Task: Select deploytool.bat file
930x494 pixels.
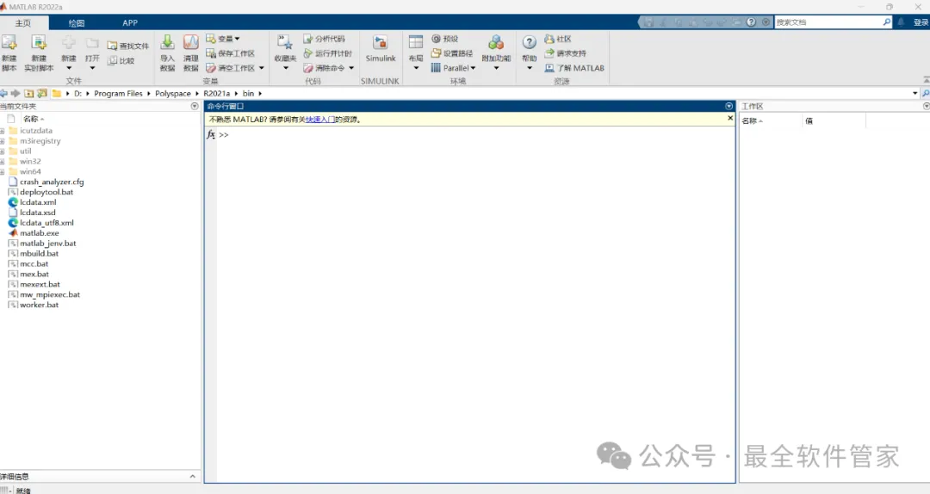Action: 46,192
